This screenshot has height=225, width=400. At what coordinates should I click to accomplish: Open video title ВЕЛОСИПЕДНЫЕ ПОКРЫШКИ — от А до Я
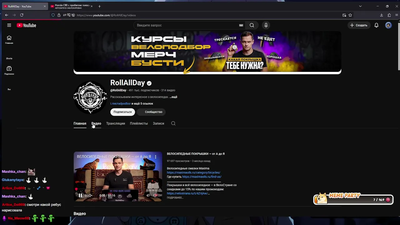196,154
